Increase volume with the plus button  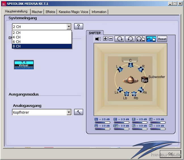point(105,39)
